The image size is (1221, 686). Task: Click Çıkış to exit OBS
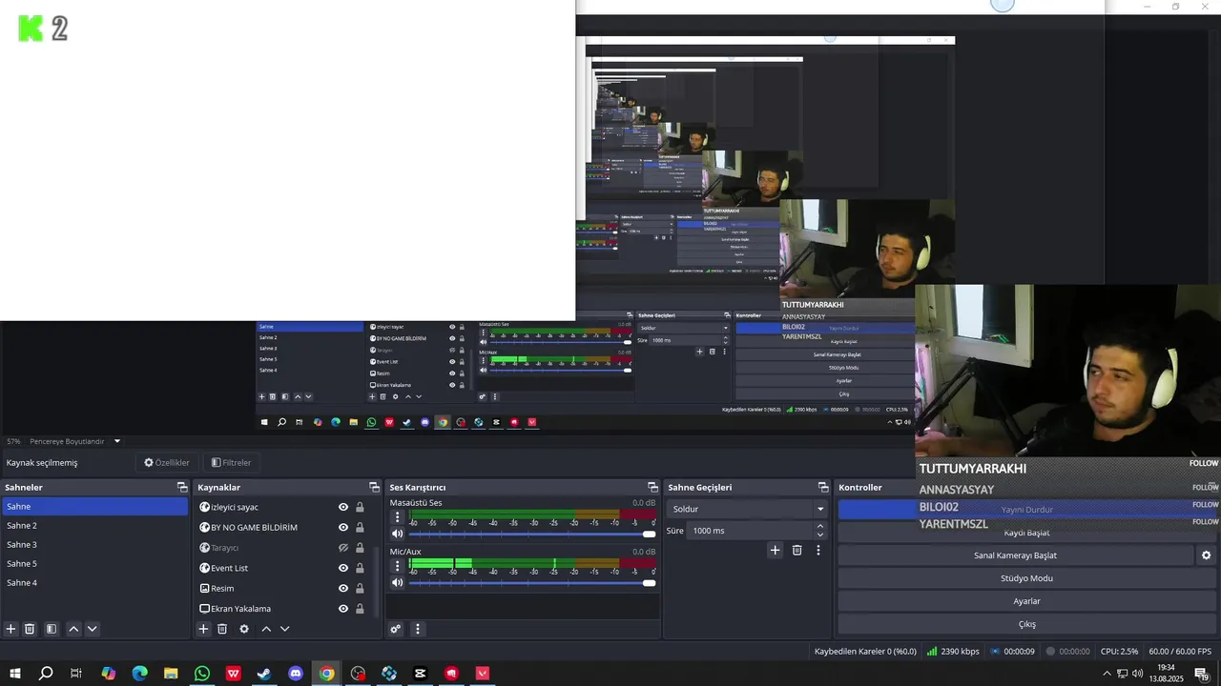click(1026, 624)
